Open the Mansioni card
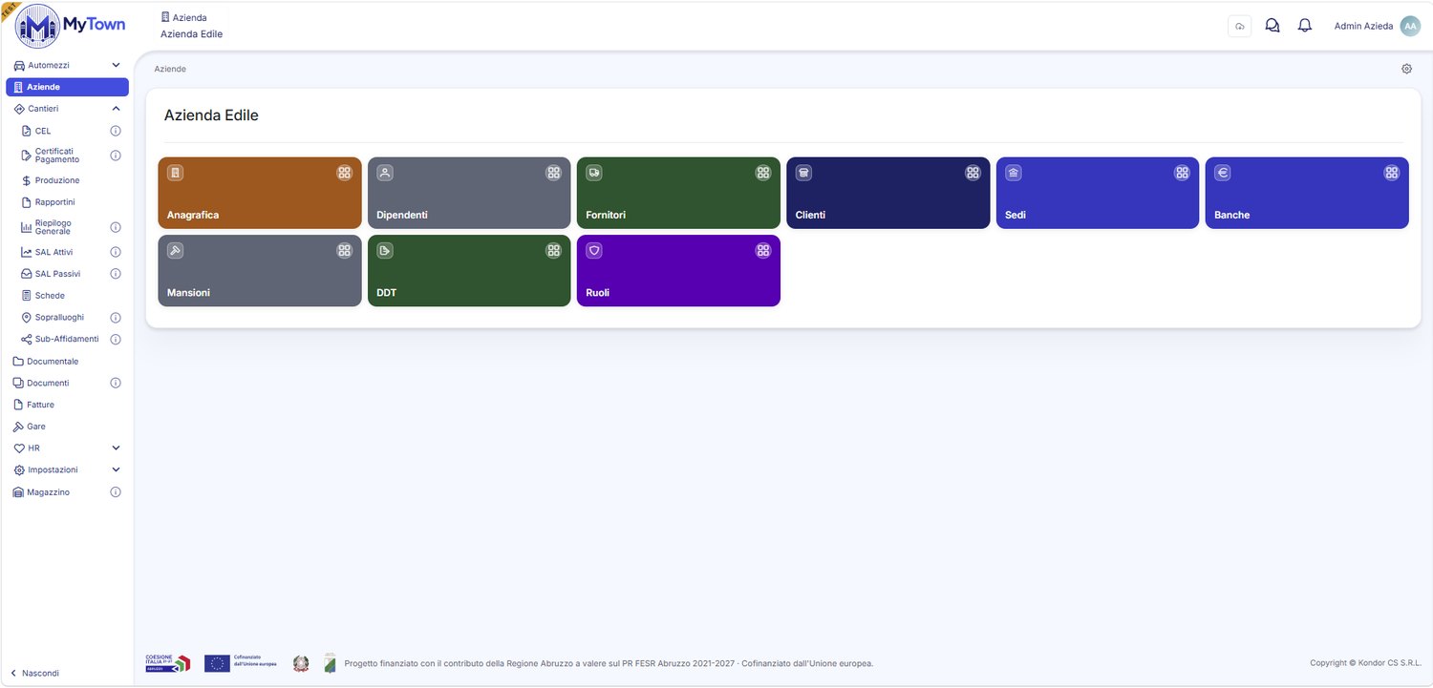This screenshot has height=688, width=1433. (x=260, y=271)
